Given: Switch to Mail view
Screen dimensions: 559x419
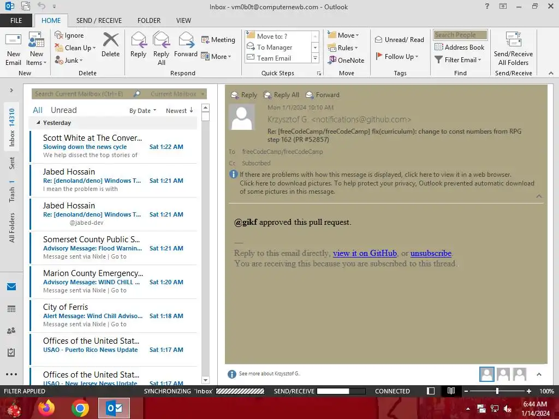Looking at the screenshot, I should point(11,286).
